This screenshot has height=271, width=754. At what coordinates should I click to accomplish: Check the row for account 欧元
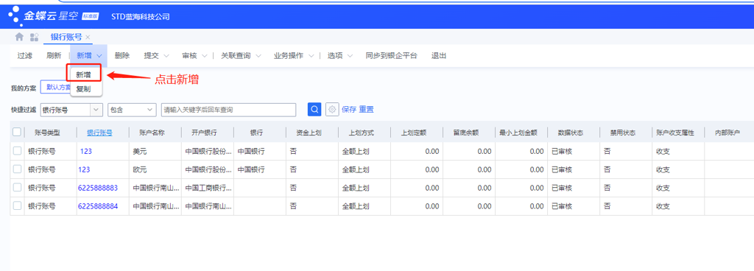click(17, 169)
